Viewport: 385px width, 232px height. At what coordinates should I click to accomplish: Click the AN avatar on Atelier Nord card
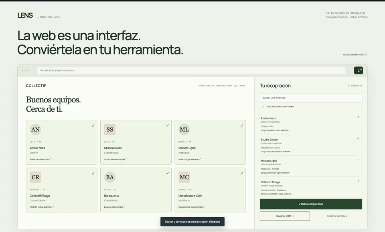point(35,129)
